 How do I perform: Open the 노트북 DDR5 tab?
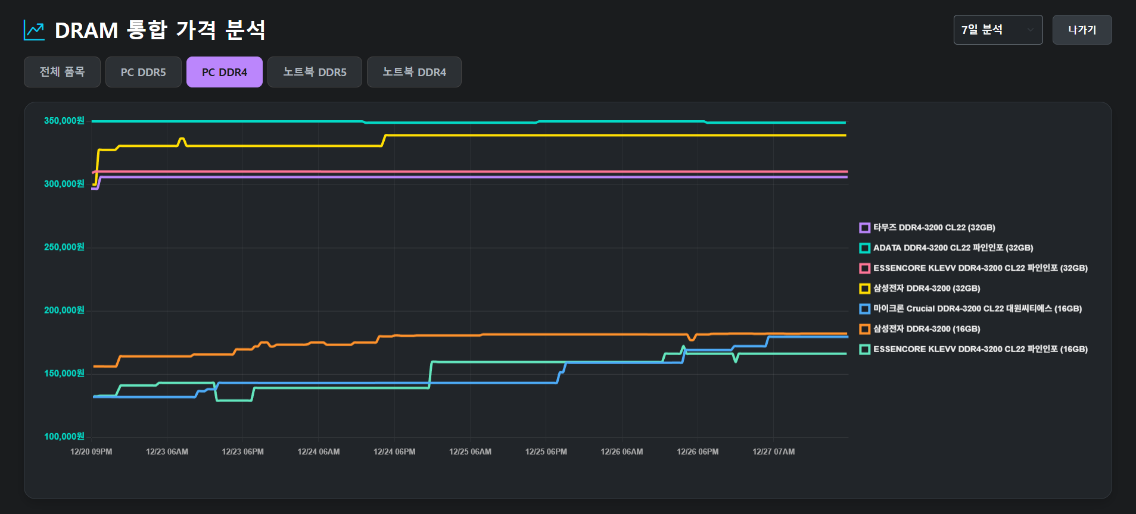point(315,72)
